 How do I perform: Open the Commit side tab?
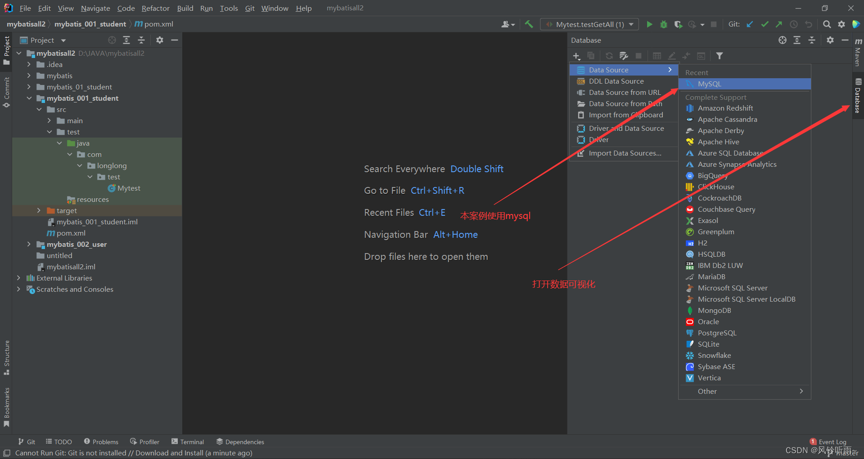click(6, 92)
